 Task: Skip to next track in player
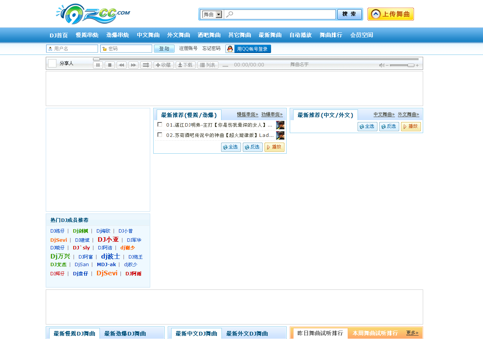[x=133, y=65]
